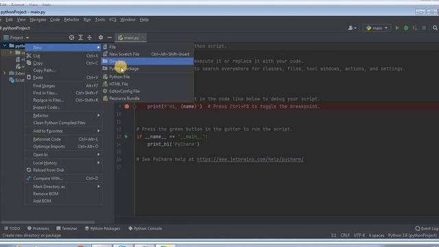Select Remove BOM entry

click(64, 193)
